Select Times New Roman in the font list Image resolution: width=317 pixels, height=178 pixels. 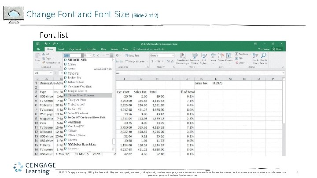click(80, 95)
